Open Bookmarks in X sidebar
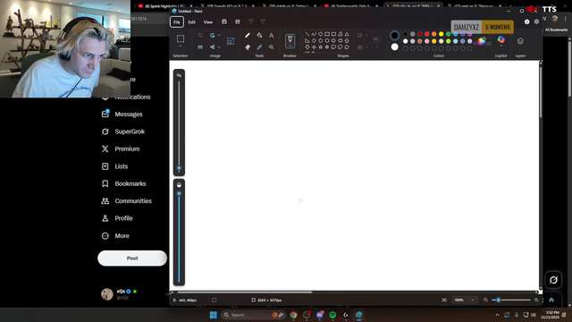Viewport: 572px width, 322px height. [123, 183]
